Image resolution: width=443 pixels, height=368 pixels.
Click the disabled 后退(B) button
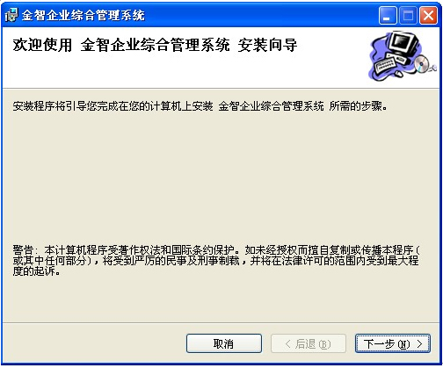pyautogui.click(x=309, y=343)
